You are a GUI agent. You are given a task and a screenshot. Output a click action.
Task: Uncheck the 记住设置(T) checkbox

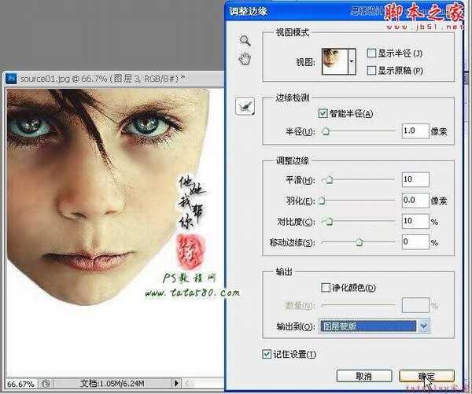click(267, 354)
